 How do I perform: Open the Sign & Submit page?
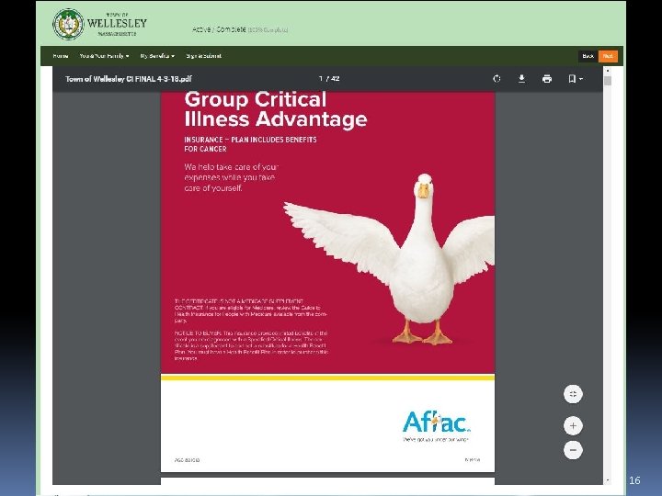coord(203,56)
